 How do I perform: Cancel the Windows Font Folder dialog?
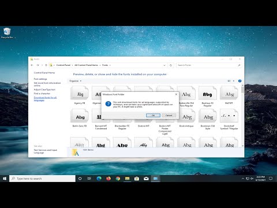(x=169, y=115)
